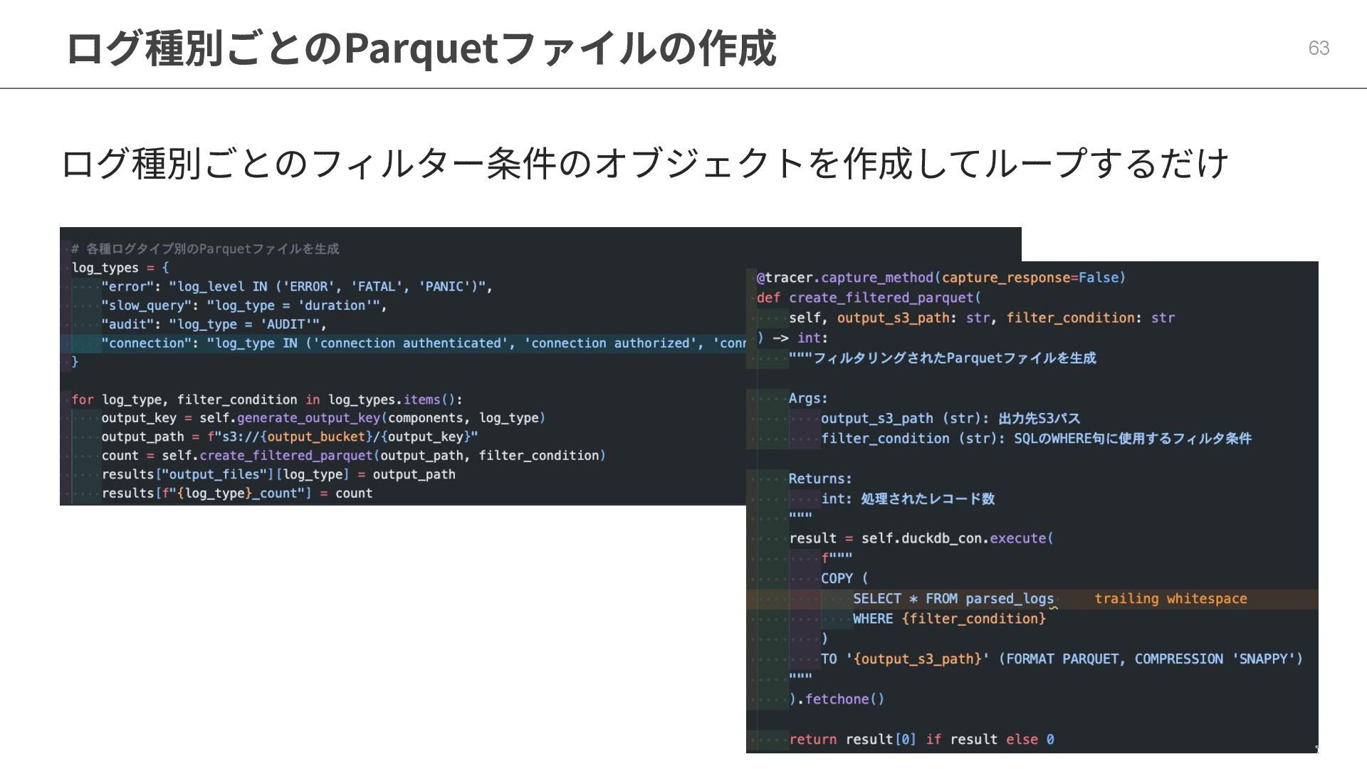Click the page number 63
Image resolution: width=1367 pixels, height=769 pixels.
(x=1318, y=48)
